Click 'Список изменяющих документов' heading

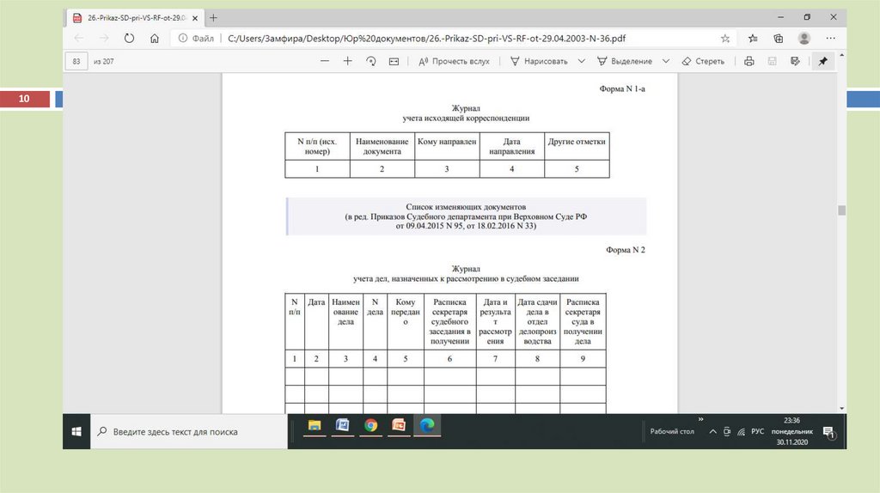coord(466,206)
